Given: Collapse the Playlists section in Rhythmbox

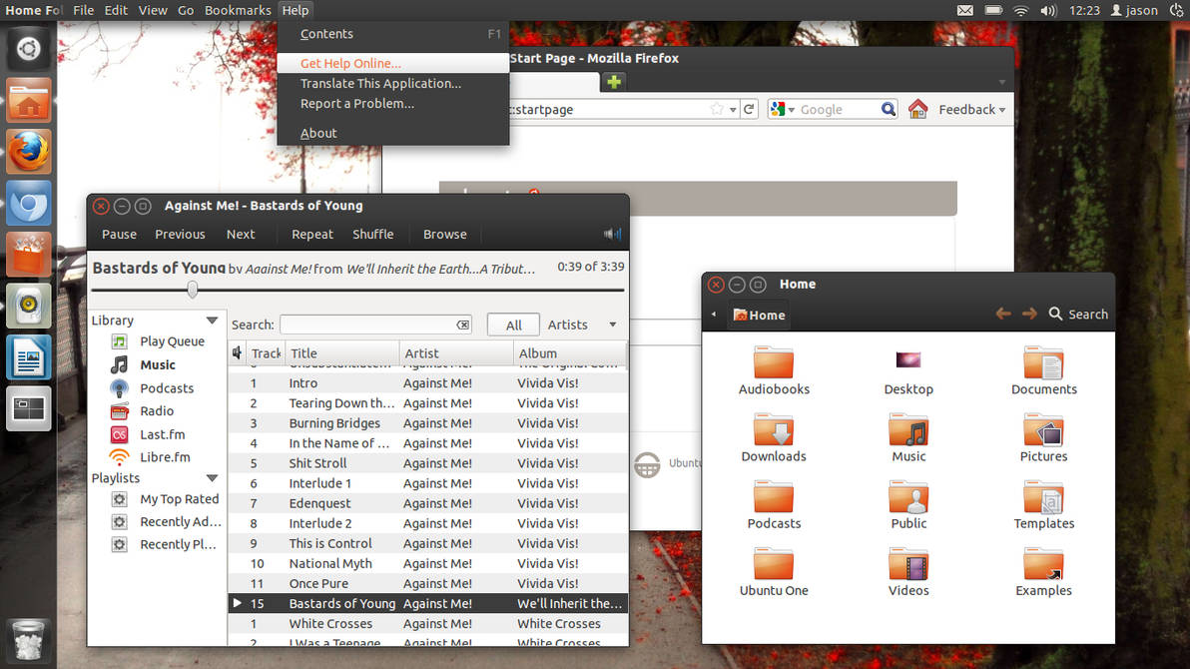Looking at the screenshot, I should (212, 477).
